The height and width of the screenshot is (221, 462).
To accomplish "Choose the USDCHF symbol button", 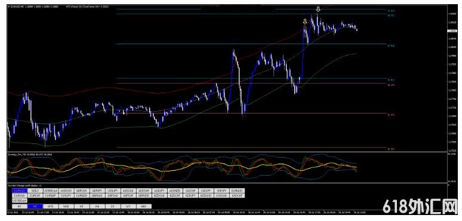I will tap(237, 195).
